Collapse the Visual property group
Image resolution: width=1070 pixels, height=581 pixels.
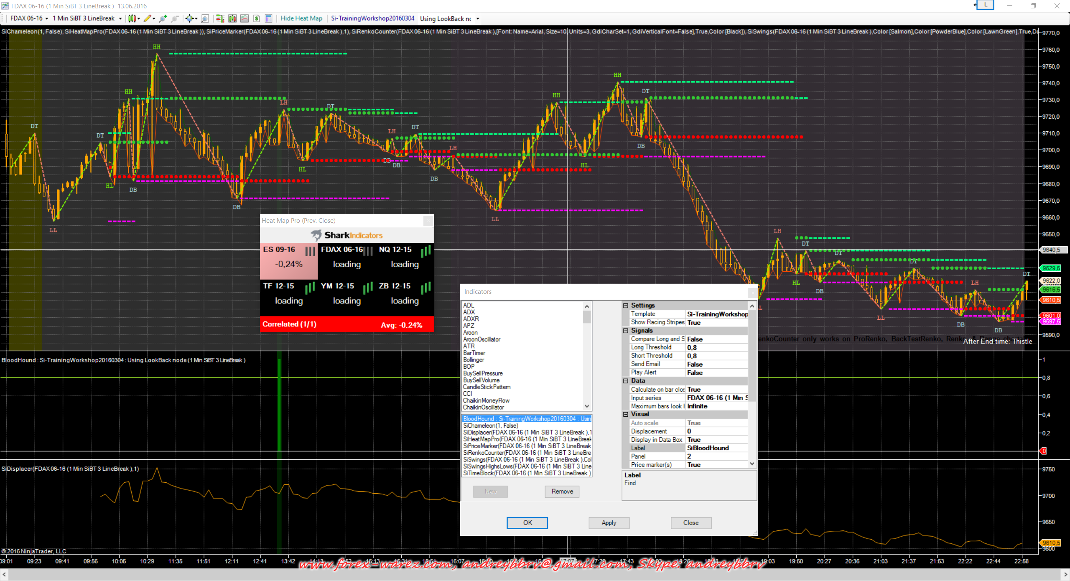pos(626,414)
